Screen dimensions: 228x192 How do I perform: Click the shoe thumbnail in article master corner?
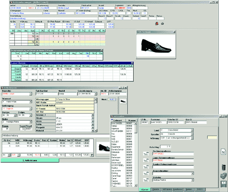(123, 101)
